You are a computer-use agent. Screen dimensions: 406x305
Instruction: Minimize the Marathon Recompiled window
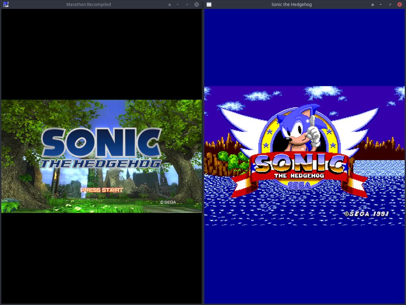coord(178,4)
